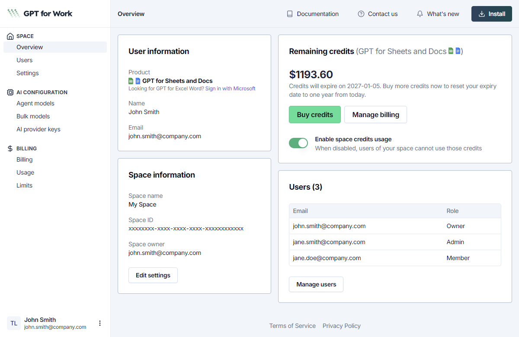Click the What's new bell icon
519x337 pixels.
tap(420, 14)
